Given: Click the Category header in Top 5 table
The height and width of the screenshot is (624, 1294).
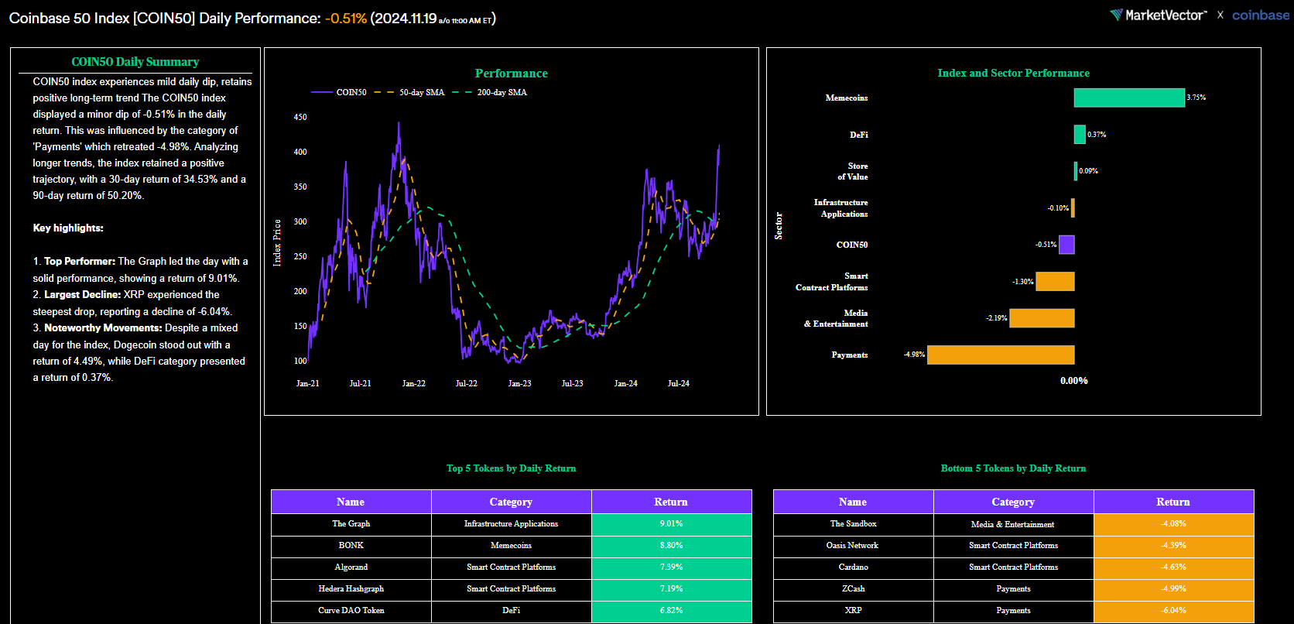Looking at the screenshot, I should (511, 502).
